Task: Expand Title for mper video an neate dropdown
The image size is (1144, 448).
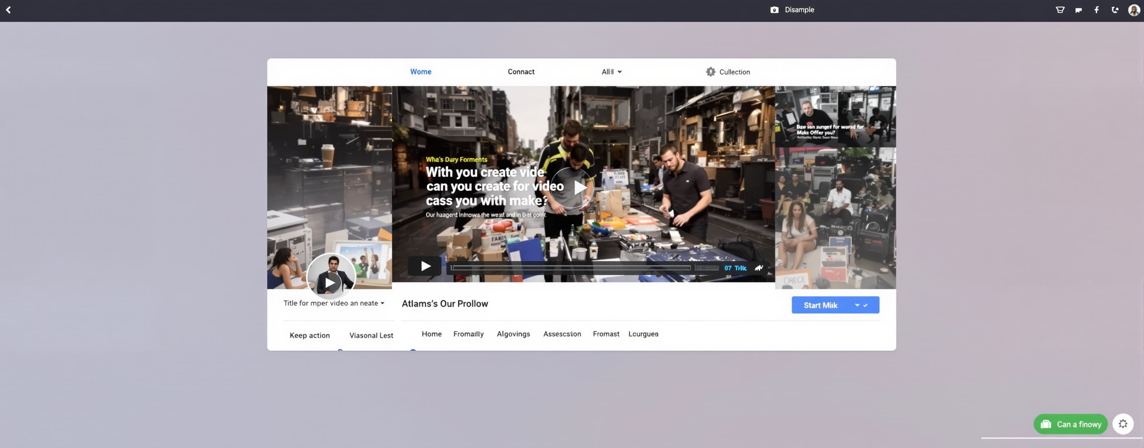Action: pyautogui.click(x=334, y=303)
